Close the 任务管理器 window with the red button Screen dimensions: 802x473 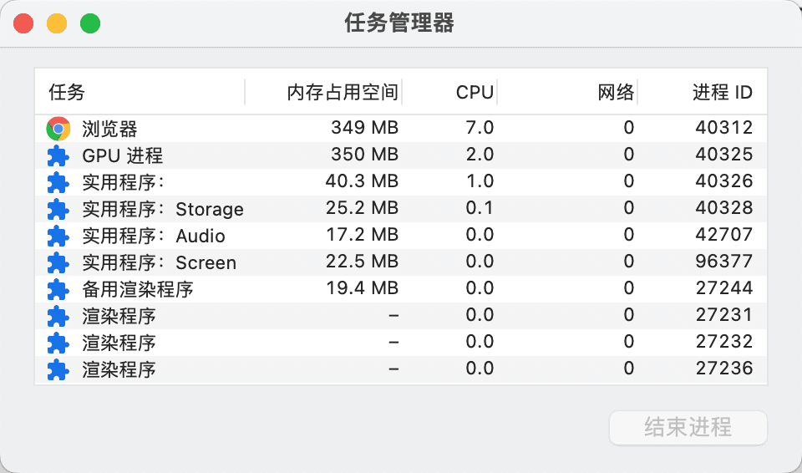pyautogui.click(x=23, y=23)
